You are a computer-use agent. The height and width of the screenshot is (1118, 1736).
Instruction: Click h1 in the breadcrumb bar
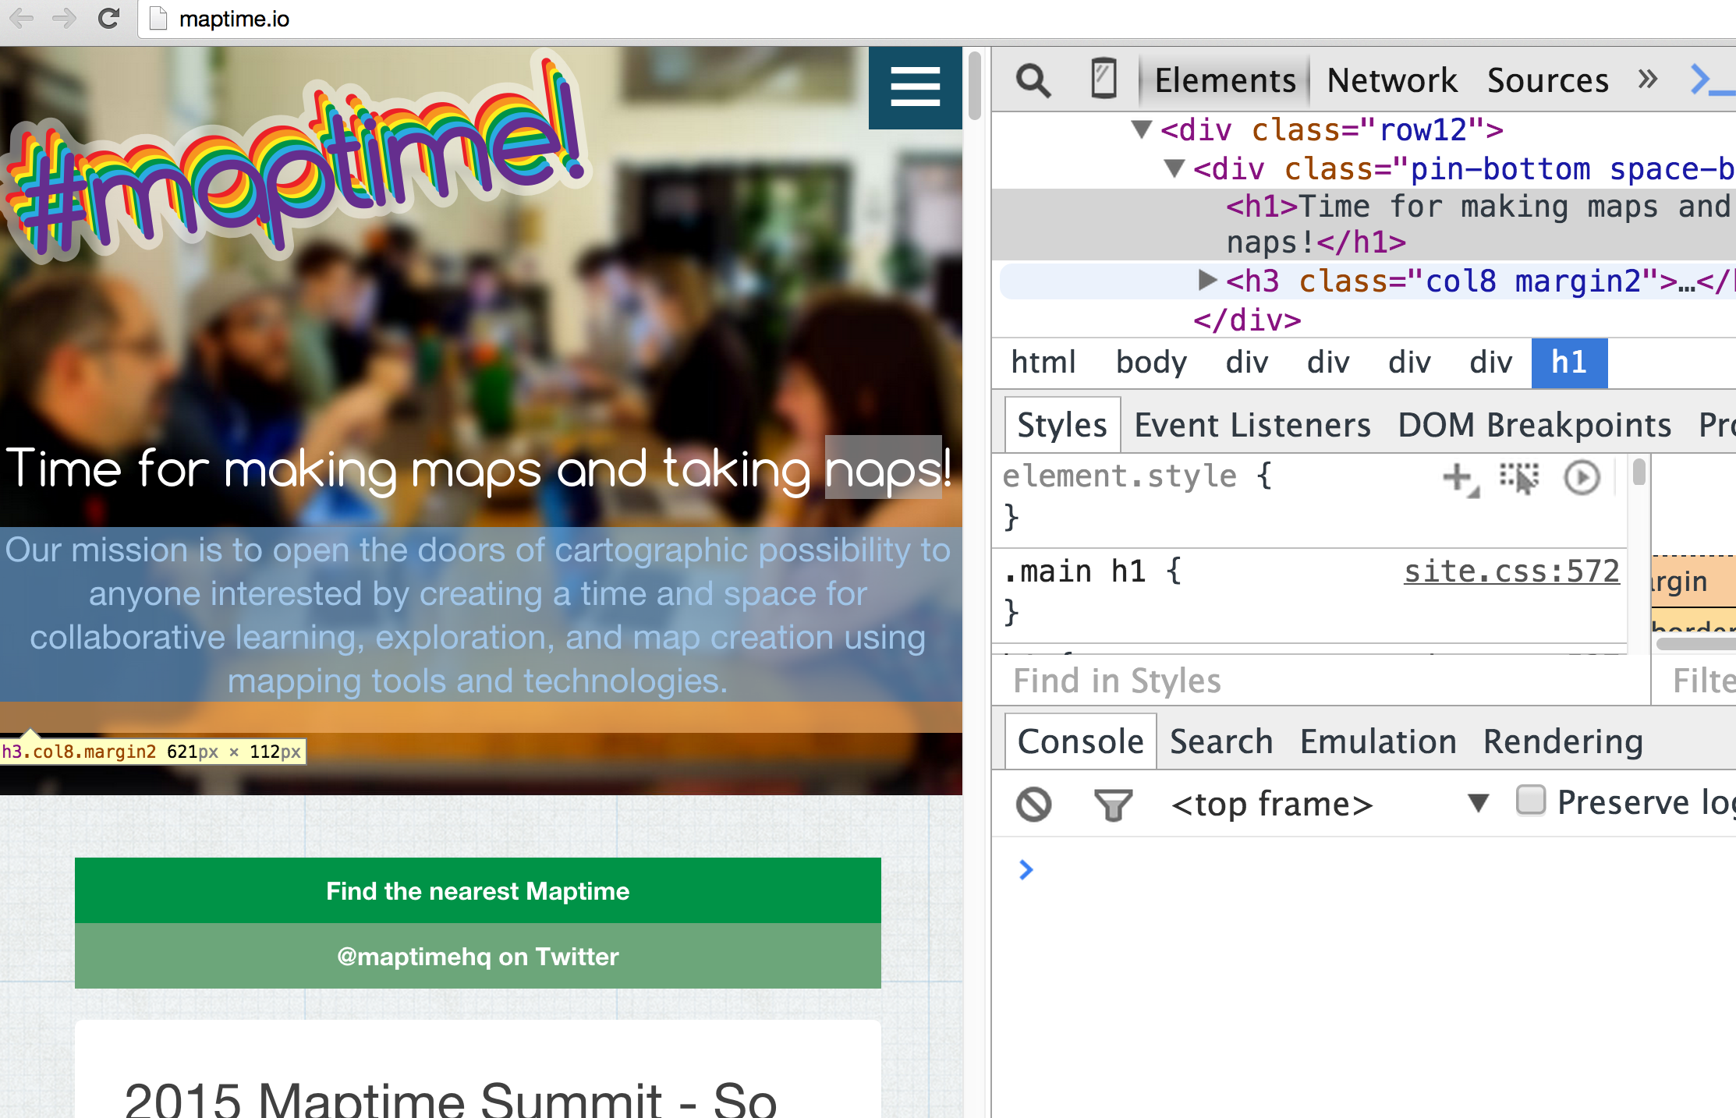tap(1569, 363)
